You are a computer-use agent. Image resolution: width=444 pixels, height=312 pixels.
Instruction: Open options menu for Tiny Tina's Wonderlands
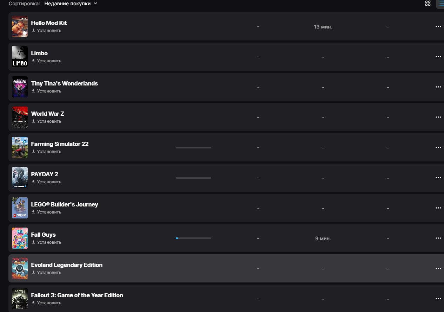(438, 87)
